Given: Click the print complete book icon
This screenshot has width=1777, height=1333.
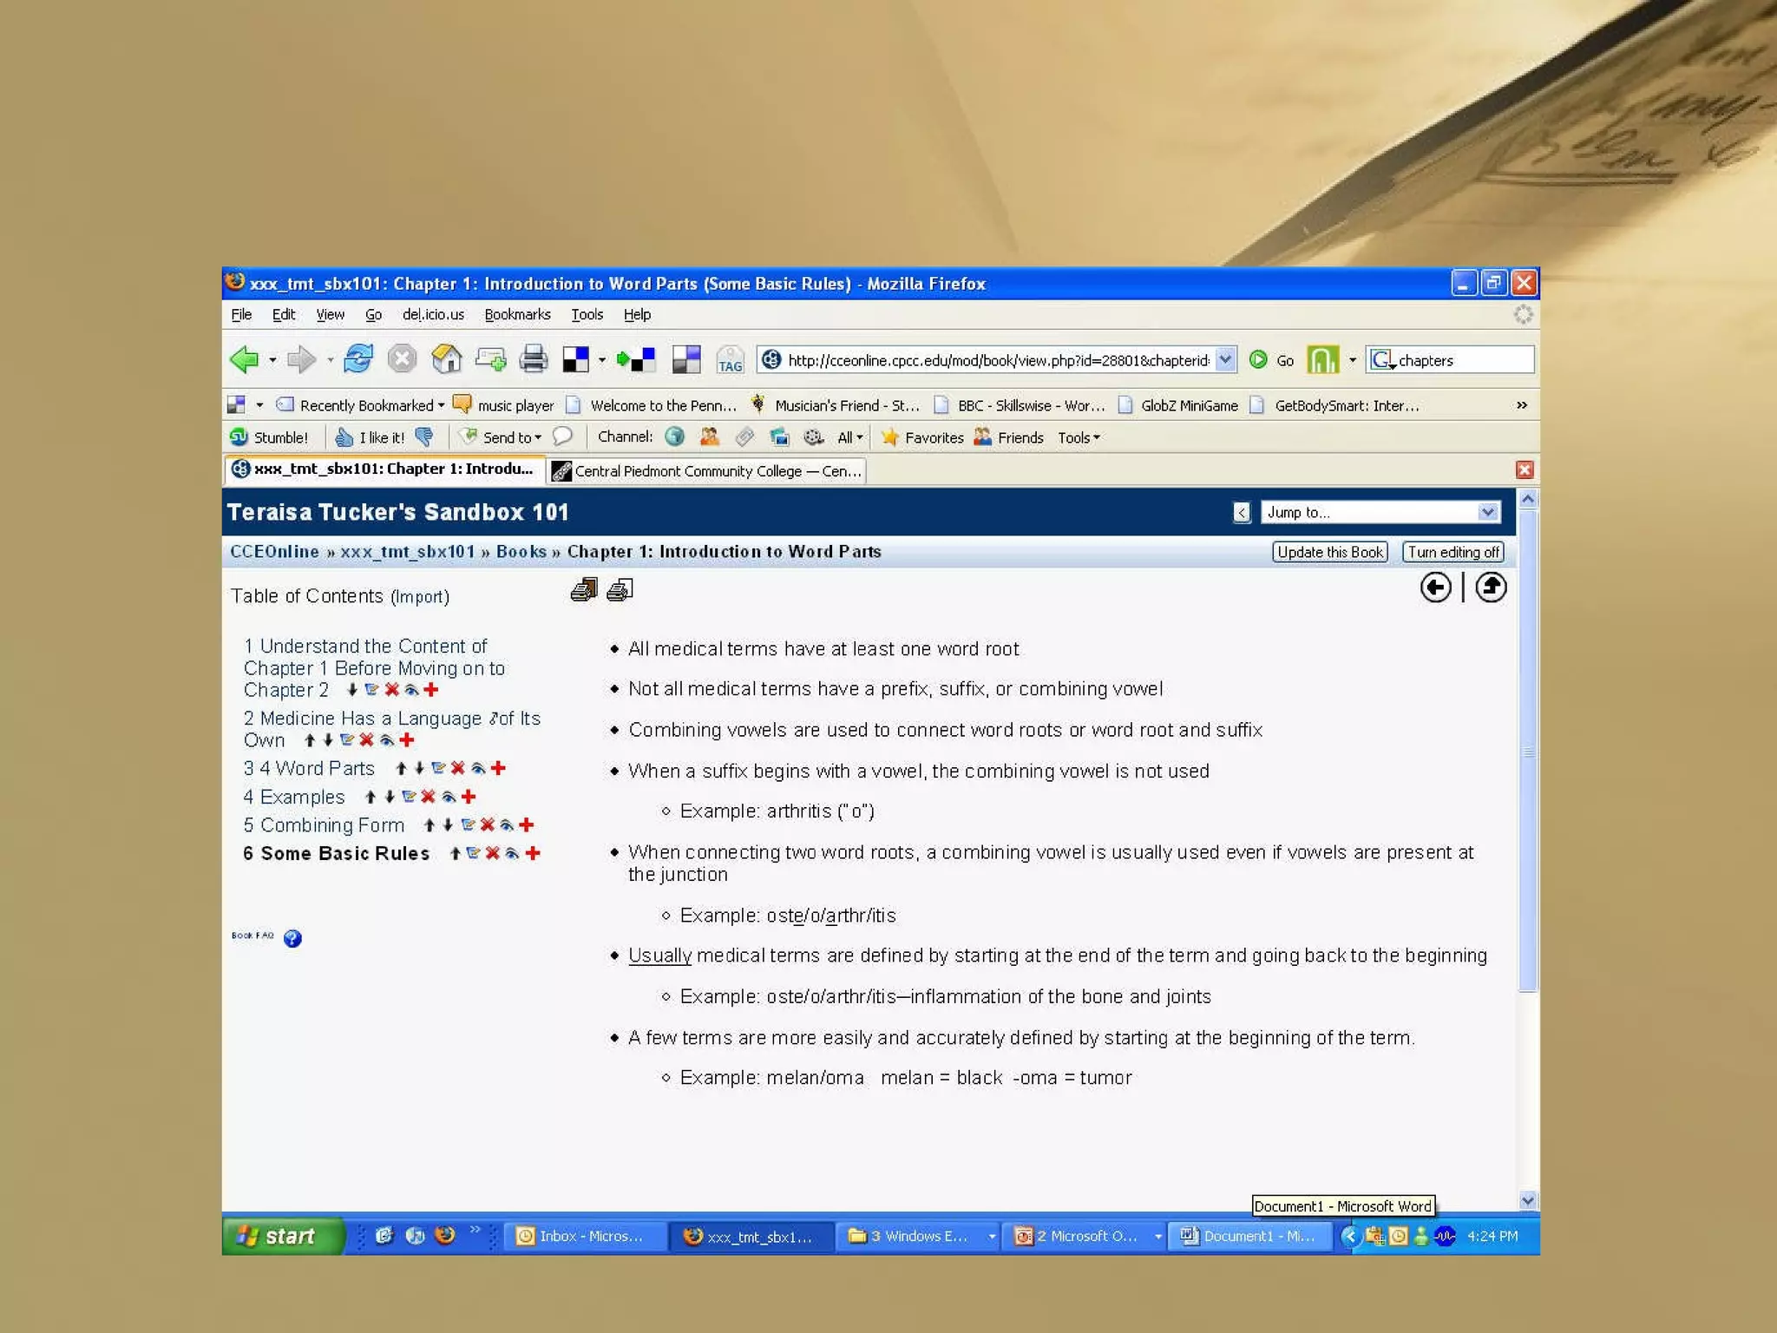Looking at the screenshot, I should [x=584, y=591].
